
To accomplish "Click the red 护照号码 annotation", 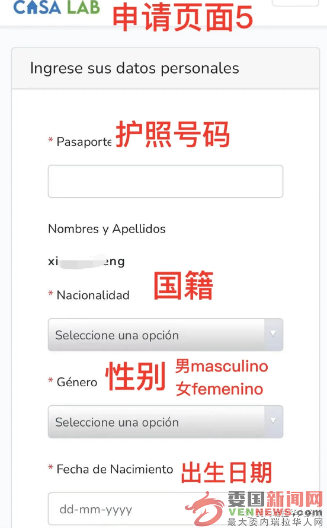I will [x=173, y=135].
